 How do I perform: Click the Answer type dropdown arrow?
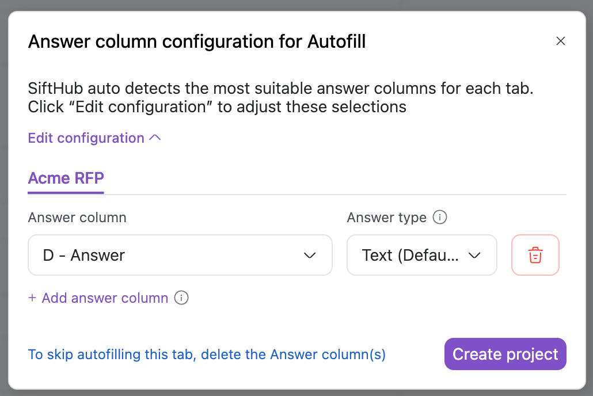(475, 255)
